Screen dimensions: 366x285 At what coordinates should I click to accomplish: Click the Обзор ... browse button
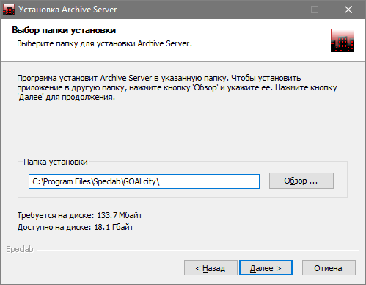(301, 181)
